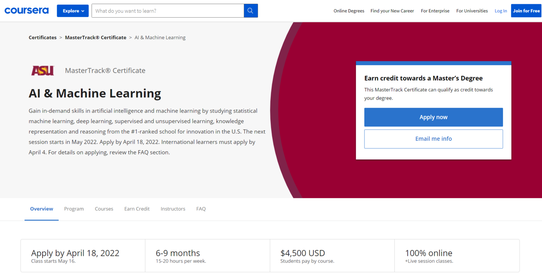542x278 pixels.
Task: Open the Online Degrees link
Action: click(x=349, y=11)
